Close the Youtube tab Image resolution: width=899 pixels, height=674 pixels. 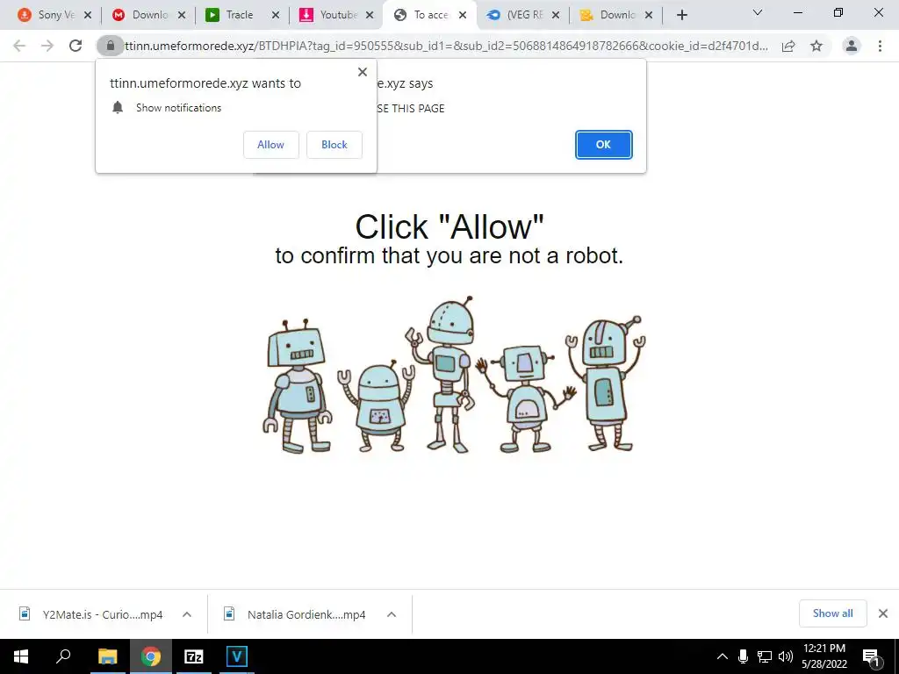pyautogui.click(x=370, y=16)
